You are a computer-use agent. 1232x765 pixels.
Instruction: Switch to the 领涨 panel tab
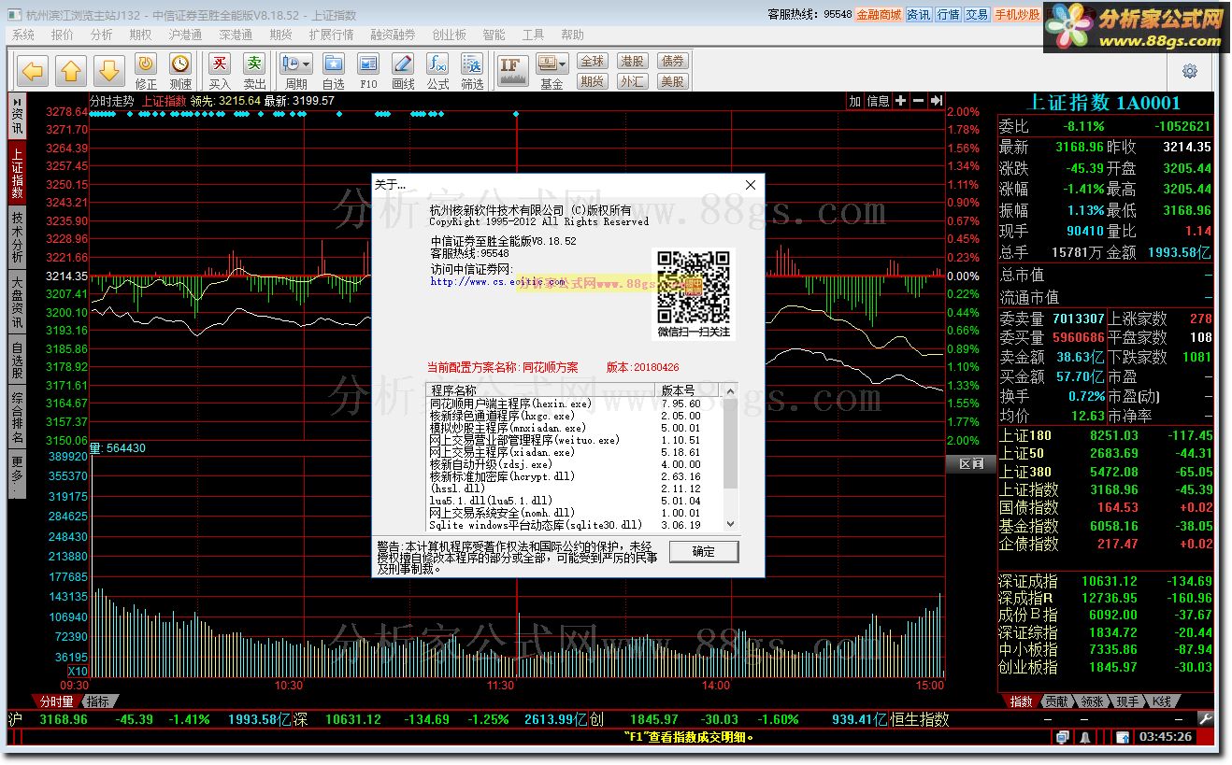[x=1092, y=701]
